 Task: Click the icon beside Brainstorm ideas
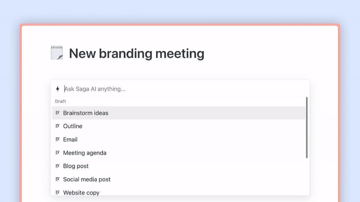pyautogui.click(x=57, y=113)
